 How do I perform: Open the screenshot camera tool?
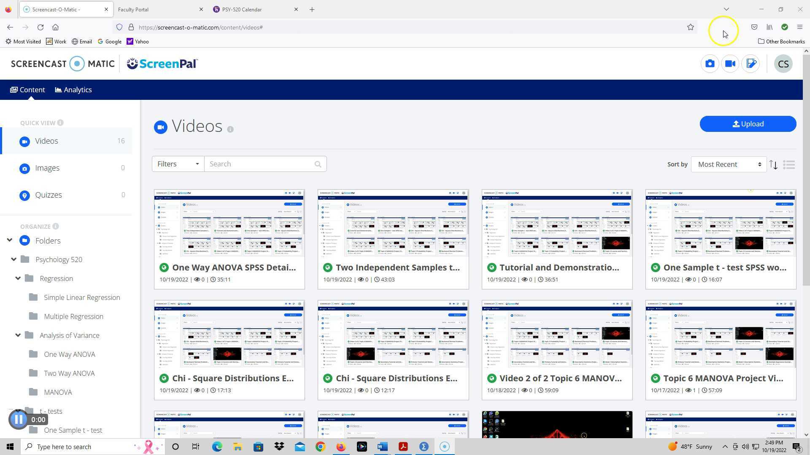pyautogui.click(x=710, y=64)
